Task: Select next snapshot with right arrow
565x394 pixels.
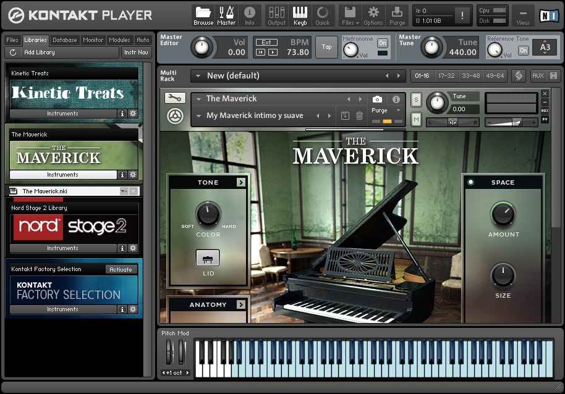Action: coord(329,116)
